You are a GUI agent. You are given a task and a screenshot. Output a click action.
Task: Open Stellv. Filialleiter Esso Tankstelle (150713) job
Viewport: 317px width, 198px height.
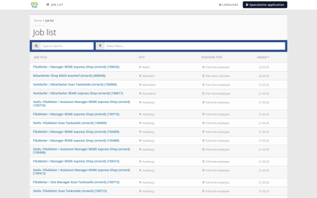pyautogui.click(x=70, y=191)
